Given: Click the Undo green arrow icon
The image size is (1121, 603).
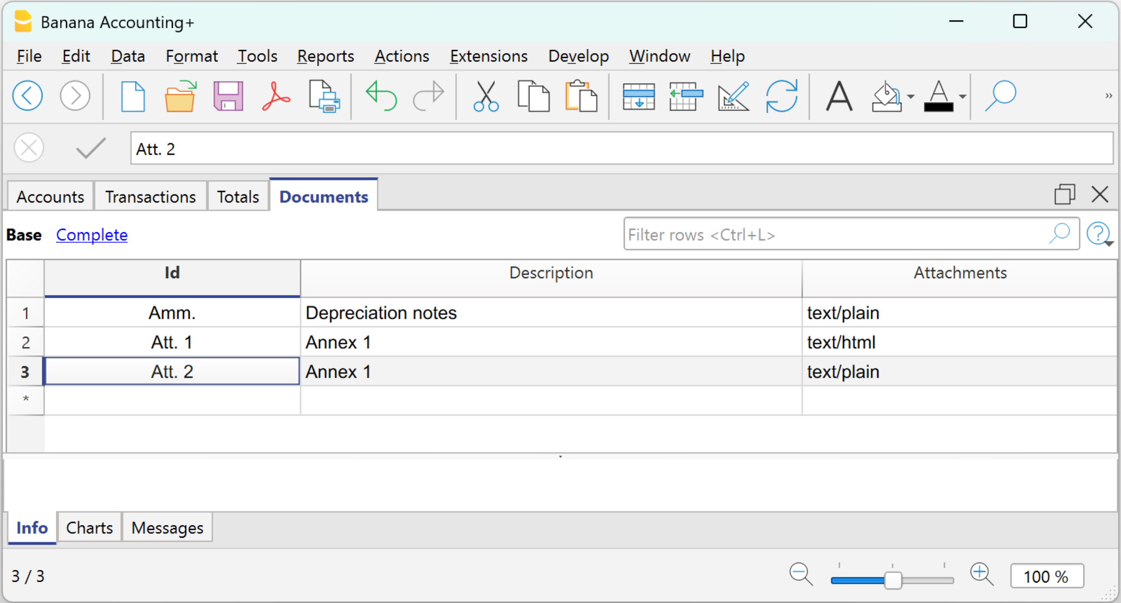Looking at the screenshot, I should click(x=381, y=96).
